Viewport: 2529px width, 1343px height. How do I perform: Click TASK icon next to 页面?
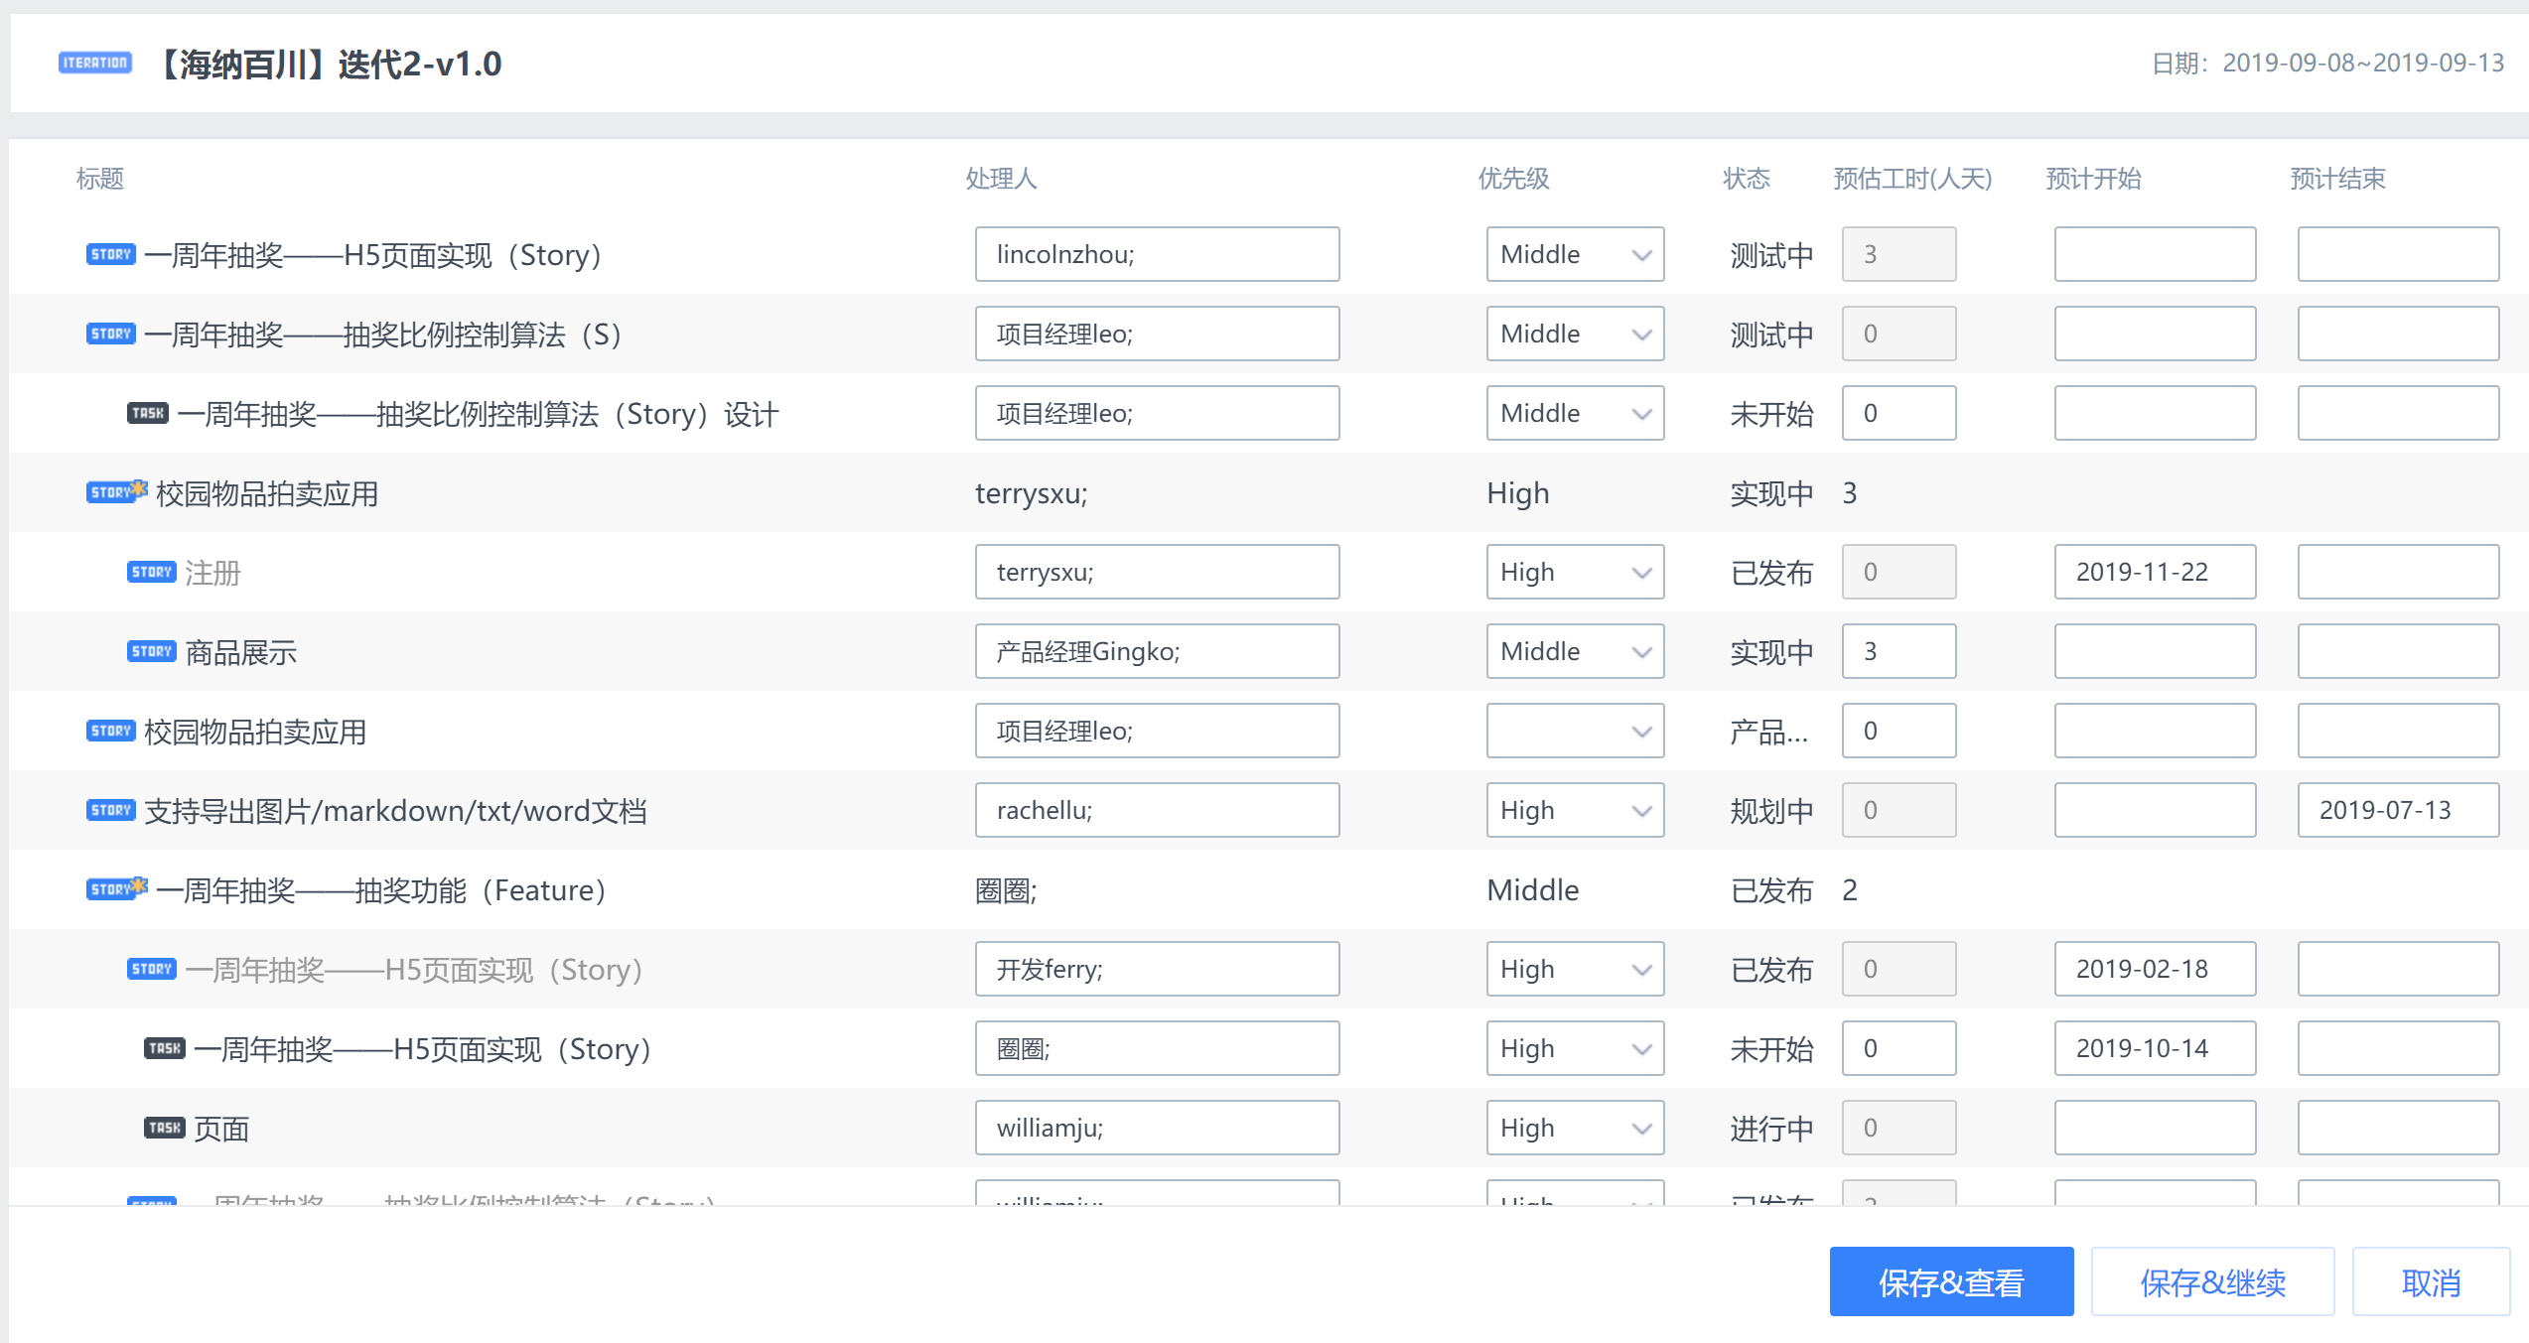click(165, 1128)
